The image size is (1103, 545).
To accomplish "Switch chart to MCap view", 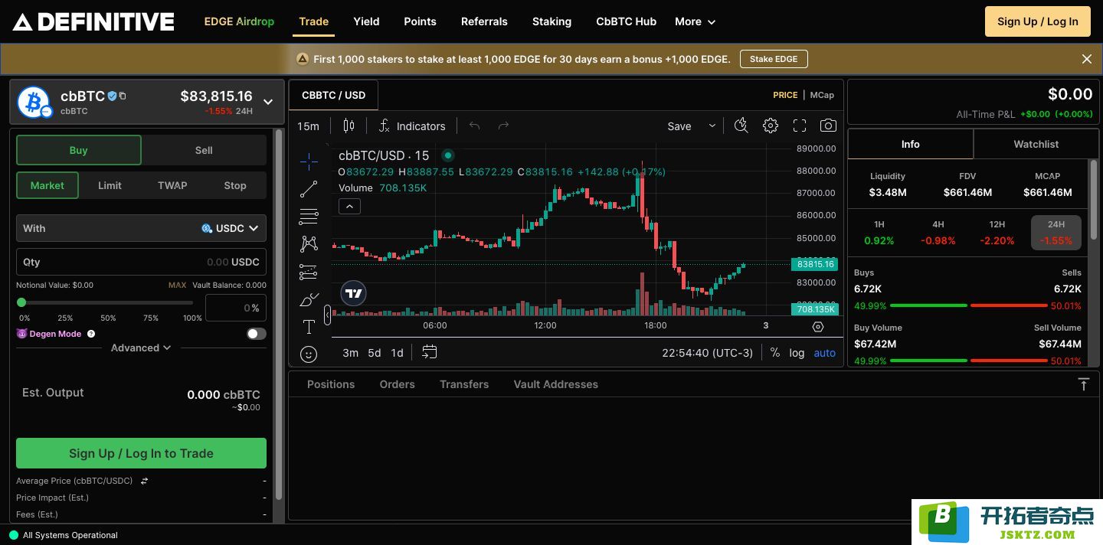I will click(822, 95).
